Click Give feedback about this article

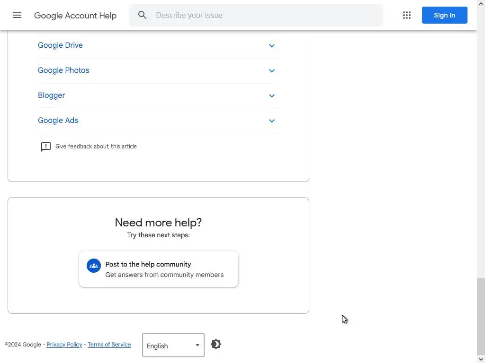(x=96, y=147)
